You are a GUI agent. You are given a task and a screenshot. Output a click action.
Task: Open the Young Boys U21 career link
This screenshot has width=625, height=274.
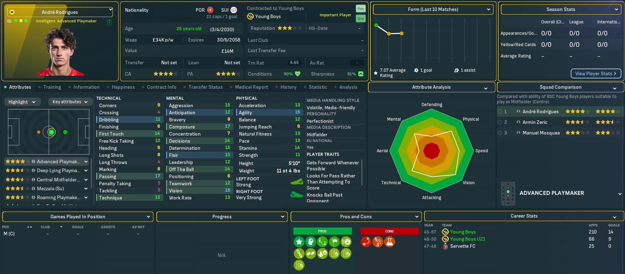tap(467, 239)
